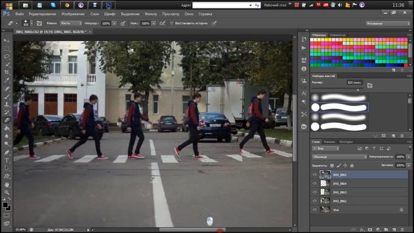Open the brush panel toggle icon
The image size is (414, 233).
[x=39, y=23]
